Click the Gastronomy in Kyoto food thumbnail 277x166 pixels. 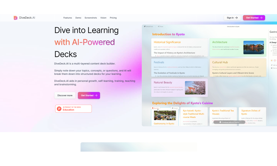(165, 115)
